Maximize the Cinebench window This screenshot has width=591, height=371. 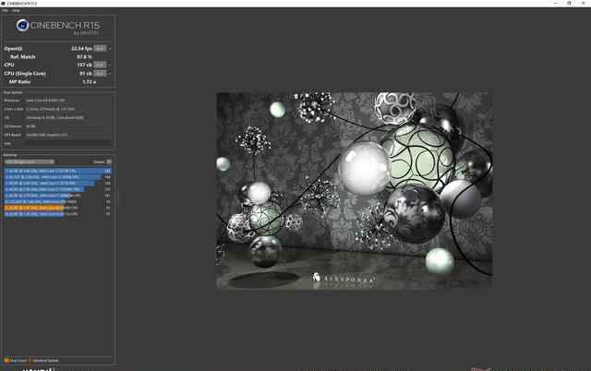[569, 3]
